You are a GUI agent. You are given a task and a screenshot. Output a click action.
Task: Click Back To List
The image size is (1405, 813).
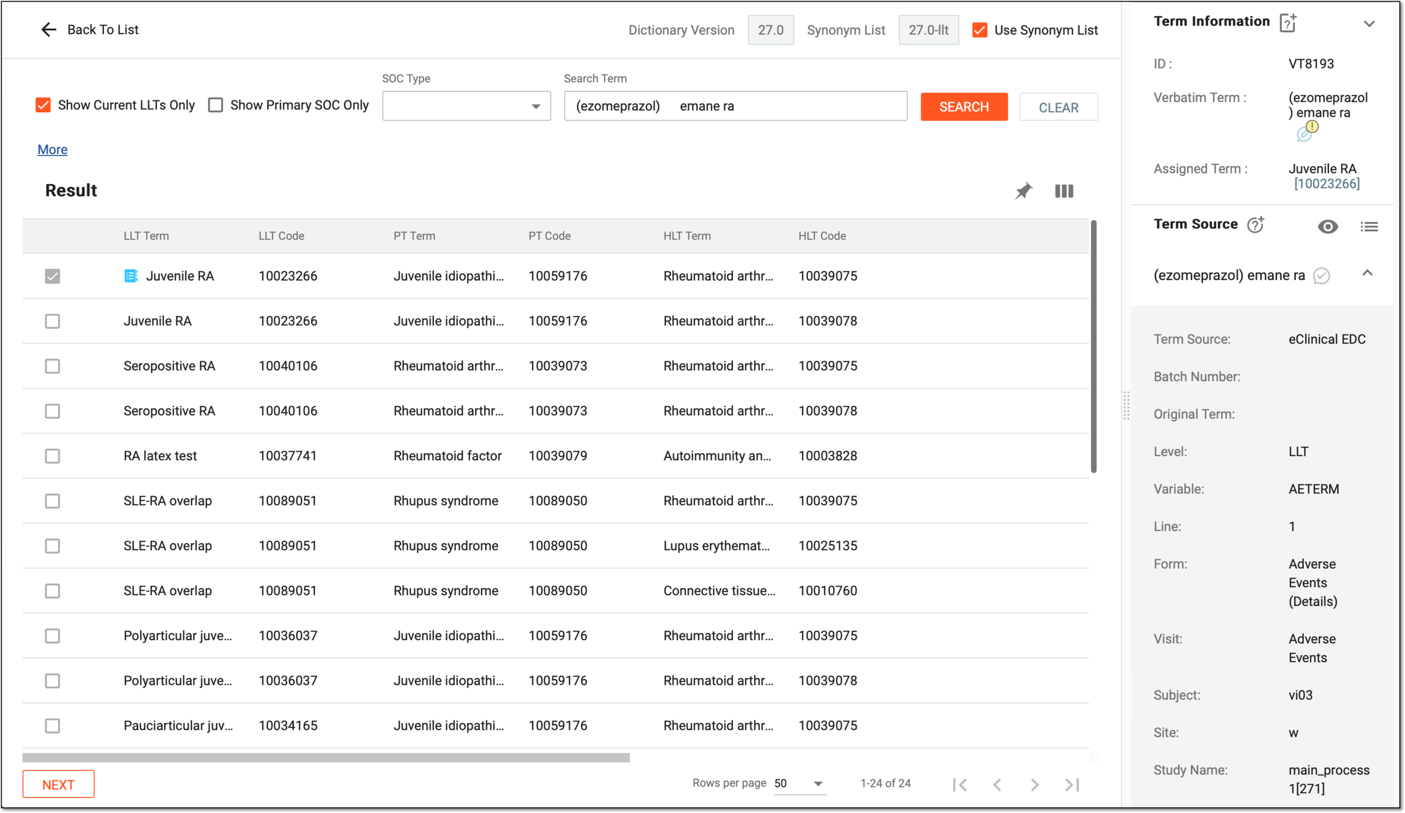pyautogui.click(x=103, y=30)
